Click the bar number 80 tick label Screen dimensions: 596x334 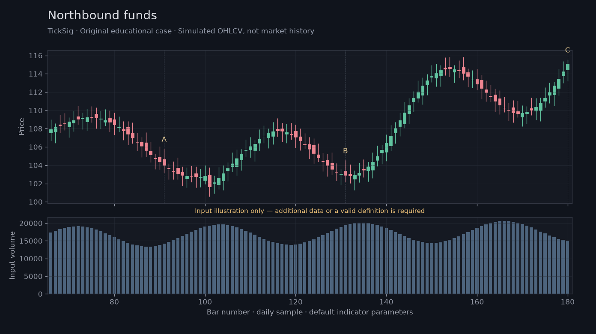tap(114, 301)
